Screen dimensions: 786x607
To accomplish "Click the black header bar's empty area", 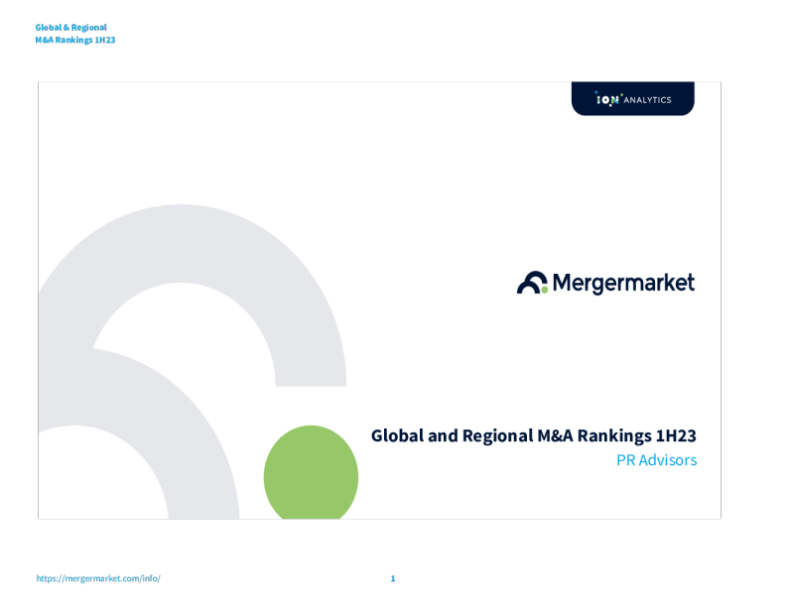I will click(397, 55).
